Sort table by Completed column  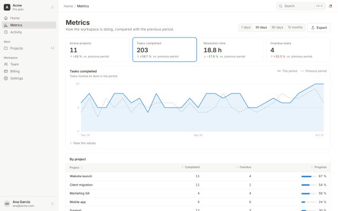[x=191, y=167]
